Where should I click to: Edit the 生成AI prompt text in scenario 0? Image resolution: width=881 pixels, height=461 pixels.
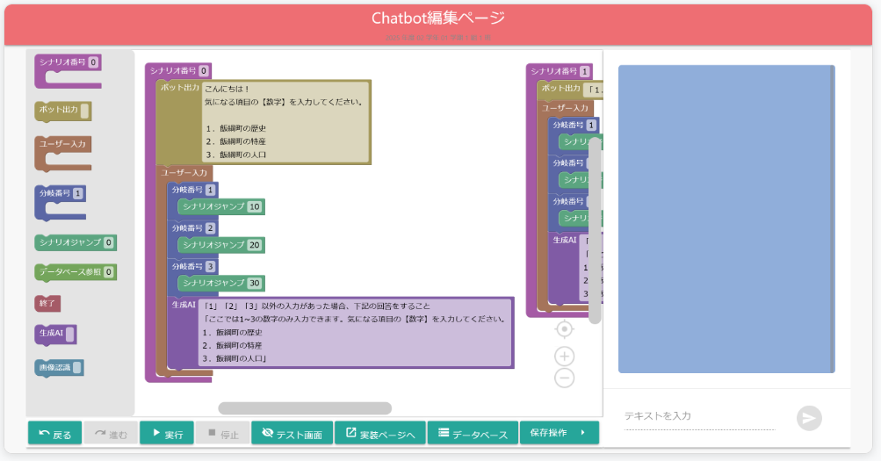coord(356,333)
